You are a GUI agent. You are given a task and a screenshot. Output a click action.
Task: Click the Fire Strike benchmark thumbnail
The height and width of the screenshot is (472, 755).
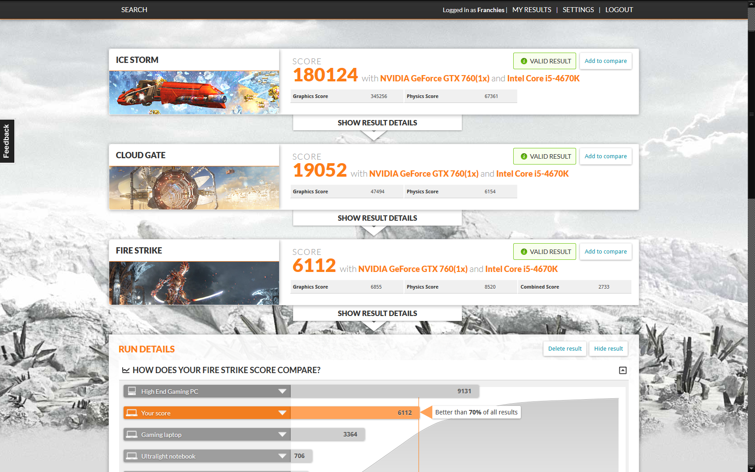194,283
